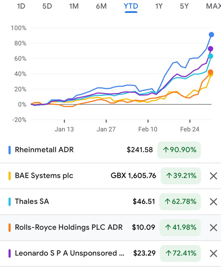Remove Rolls-Royce Holdings PLC ADR from comparison

[x=214, y=227]
